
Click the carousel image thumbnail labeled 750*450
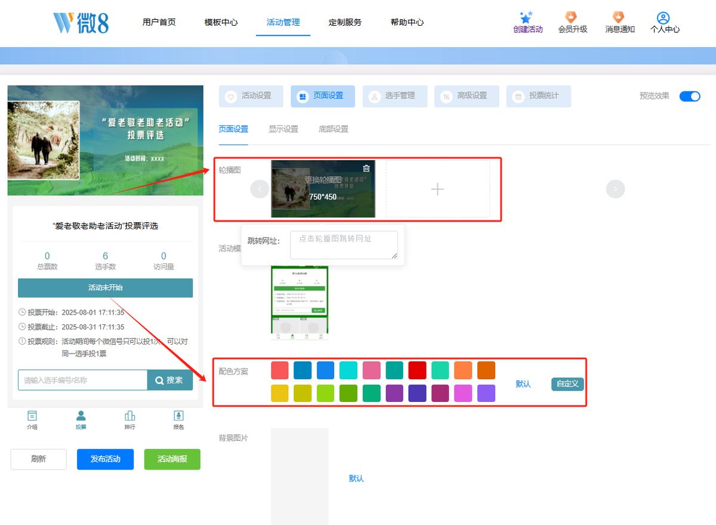(x=323, y=189)
